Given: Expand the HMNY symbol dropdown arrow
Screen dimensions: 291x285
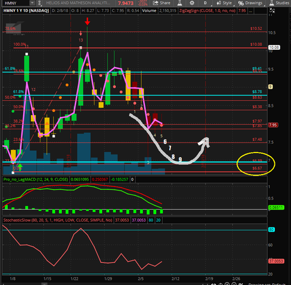Looking at the screenshot, I should (32, 3).
